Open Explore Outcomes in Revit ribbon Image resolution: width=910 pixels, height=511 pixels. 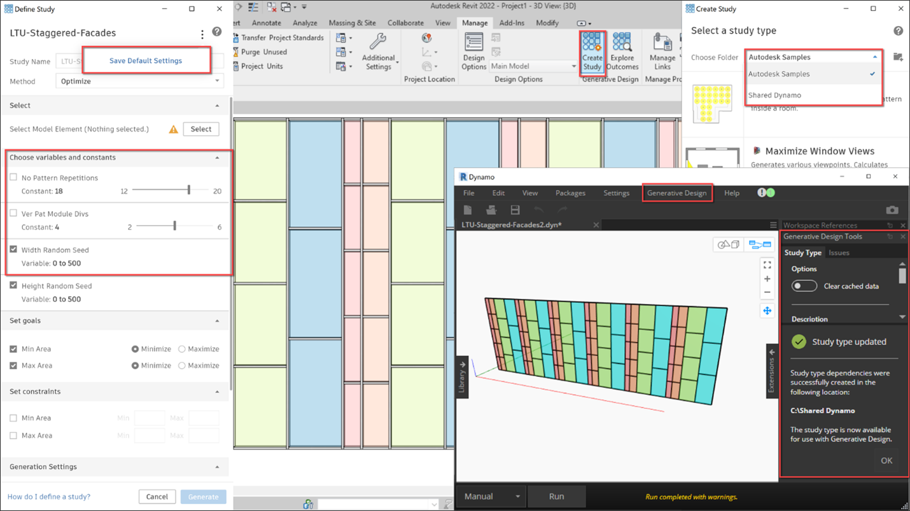[x=622, y=52]
